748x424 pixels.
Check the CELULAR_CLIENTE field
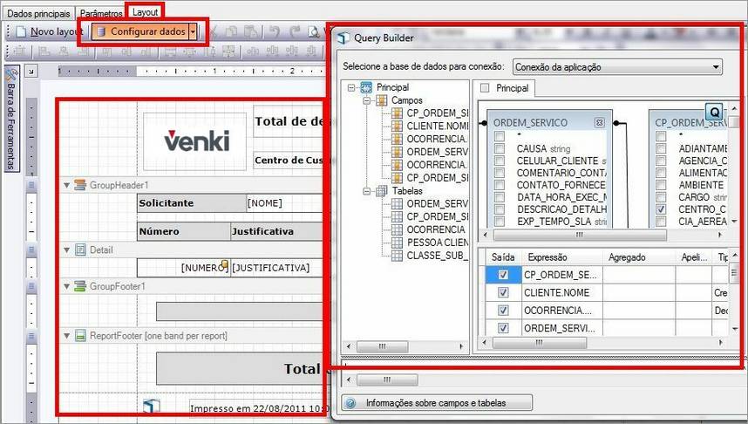point(500,161)
